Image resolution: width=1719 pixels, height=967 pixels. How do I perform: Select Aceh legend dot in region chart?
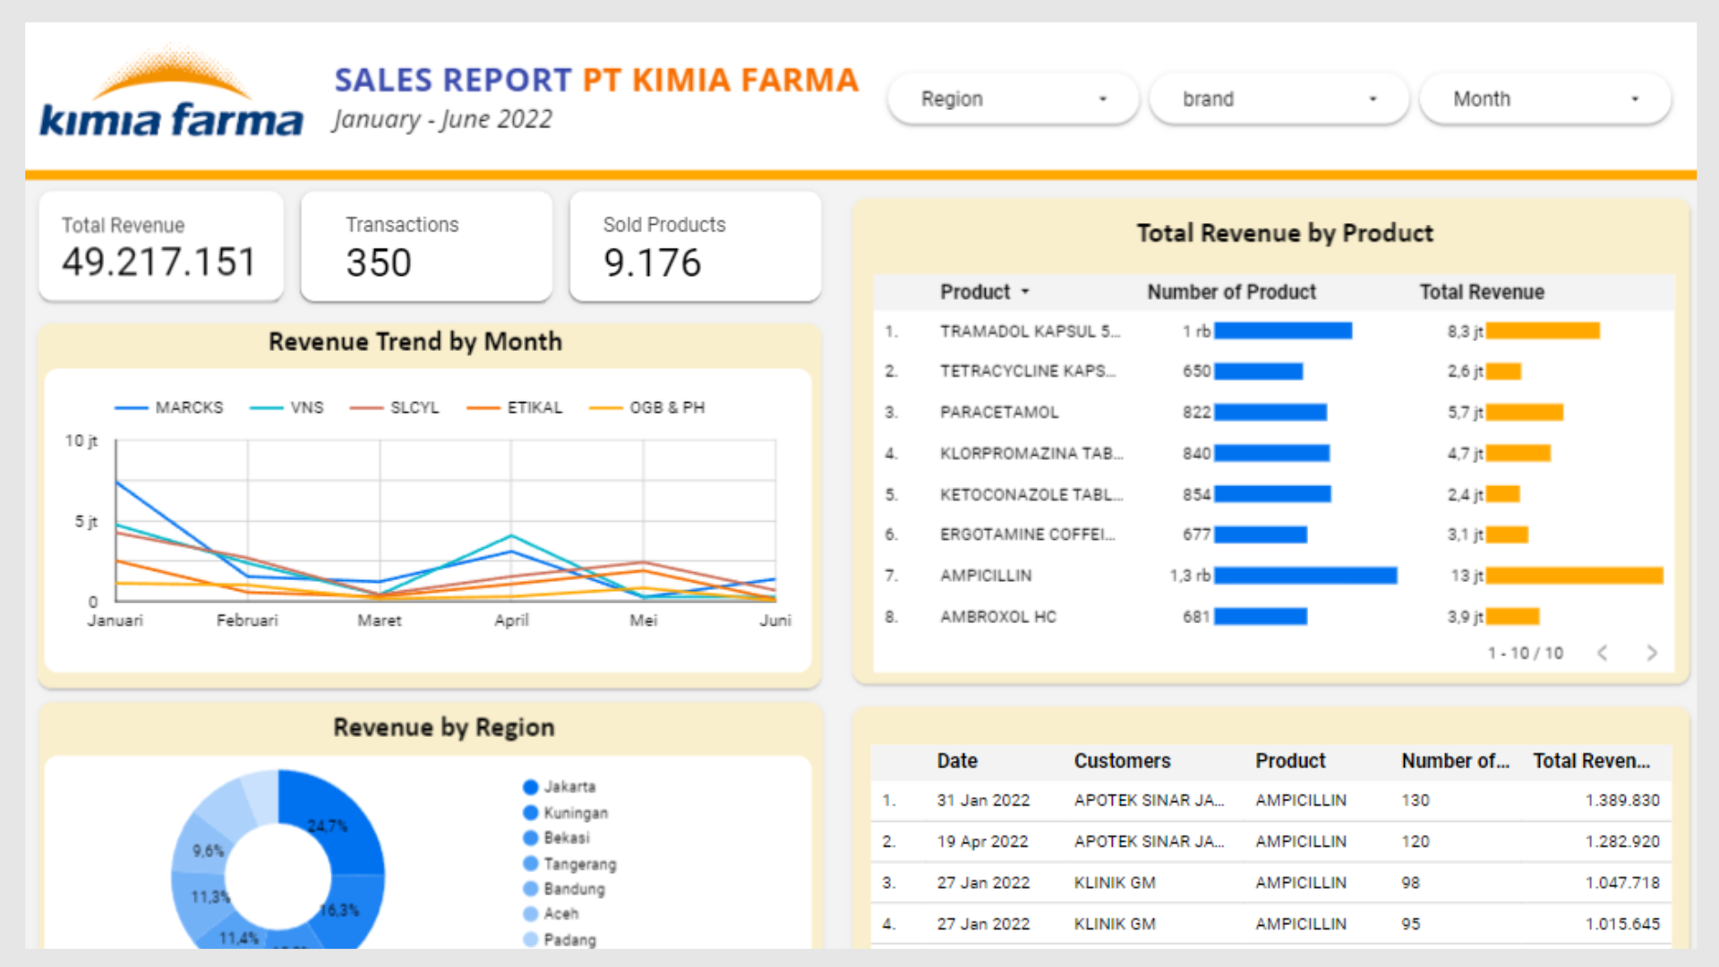tap(531, 914)
